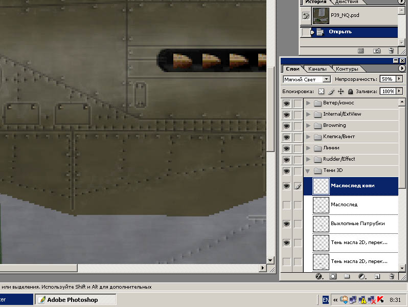
Task: Show the hidden Маслослед layer
Action: coord(286,205)
